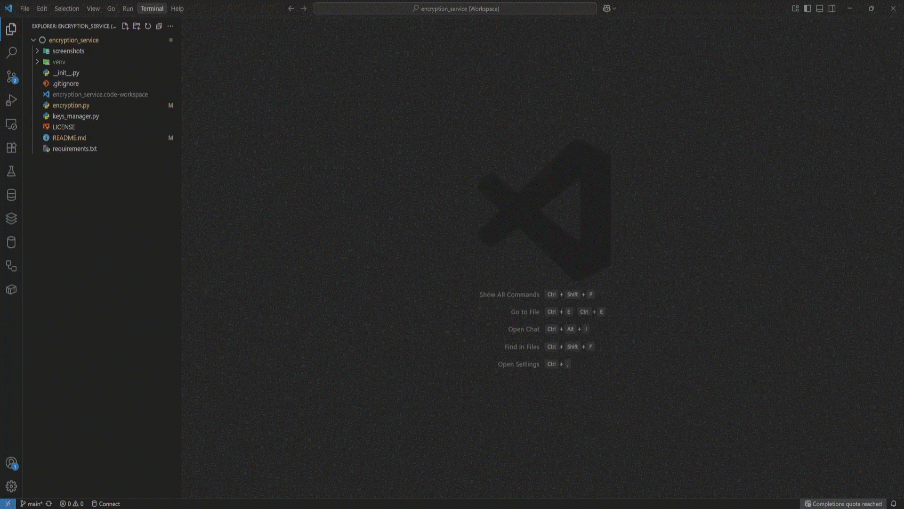The image size is (904, 509).
Task: Open the LICENSE file
Action: 64,127
